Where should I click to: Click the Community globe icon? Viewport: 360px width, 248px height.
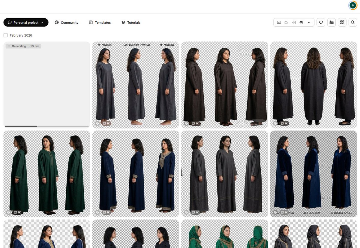point(56,22)
